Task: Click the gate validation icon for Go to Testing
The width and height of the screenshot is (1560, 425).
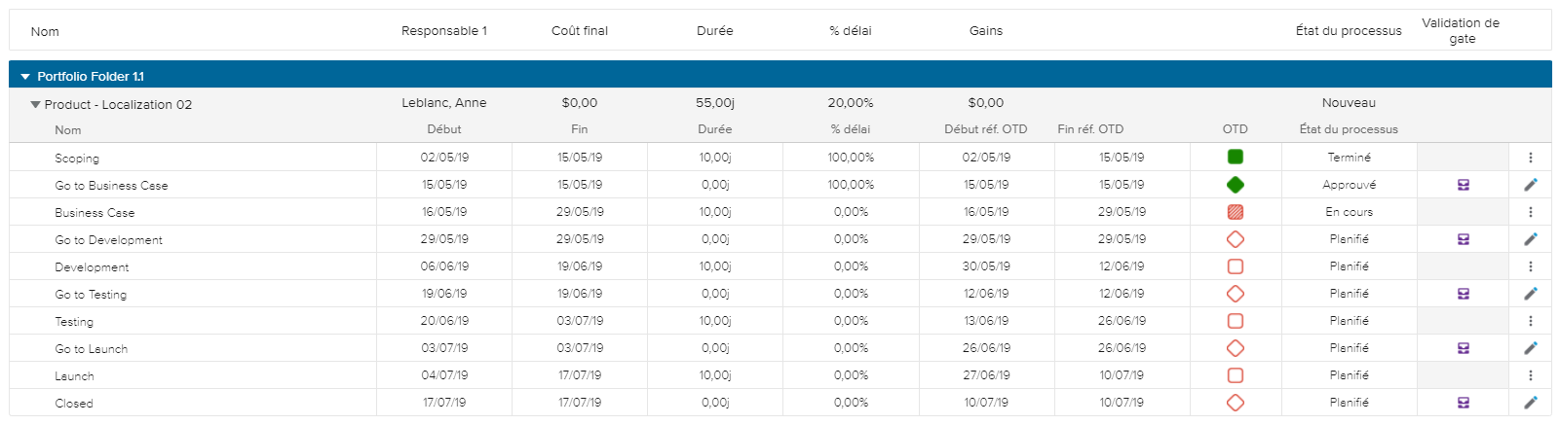Action: (1463, 294)
